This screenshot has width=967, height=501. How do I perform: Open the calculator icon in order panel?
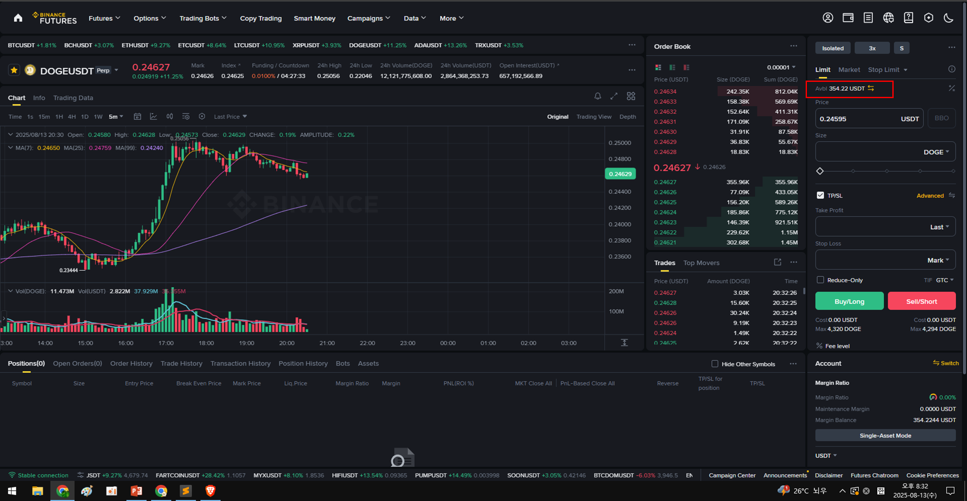tap(952, 88)
